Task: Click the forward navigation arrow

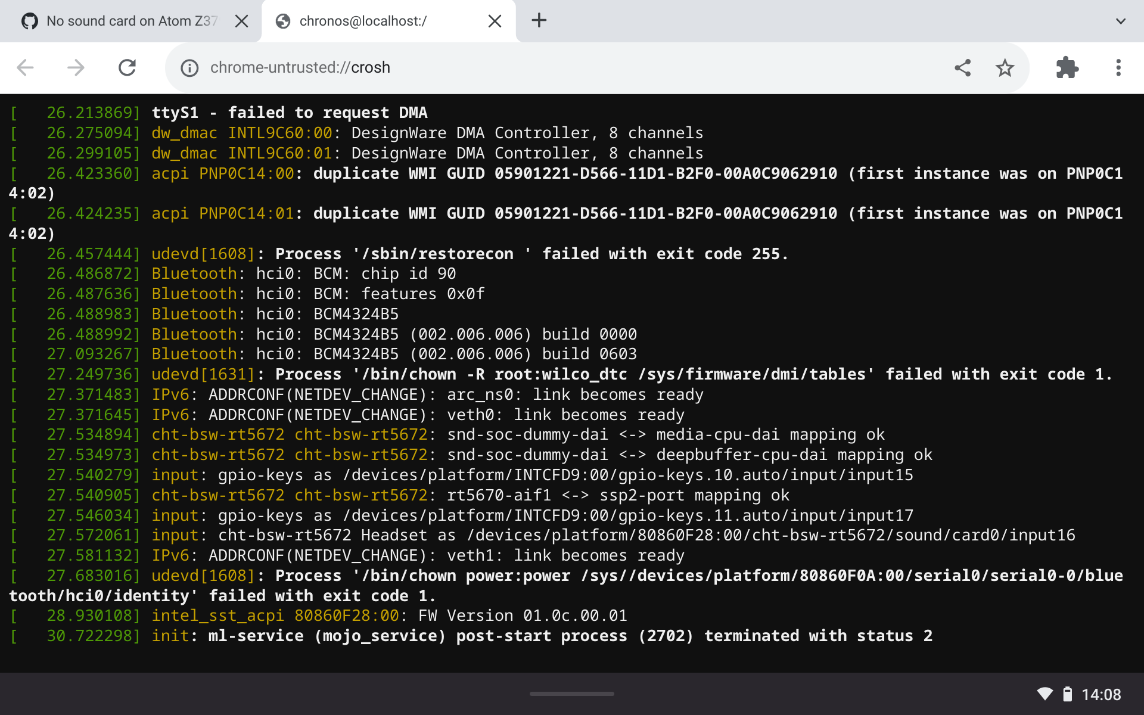Action: point(76,67)
